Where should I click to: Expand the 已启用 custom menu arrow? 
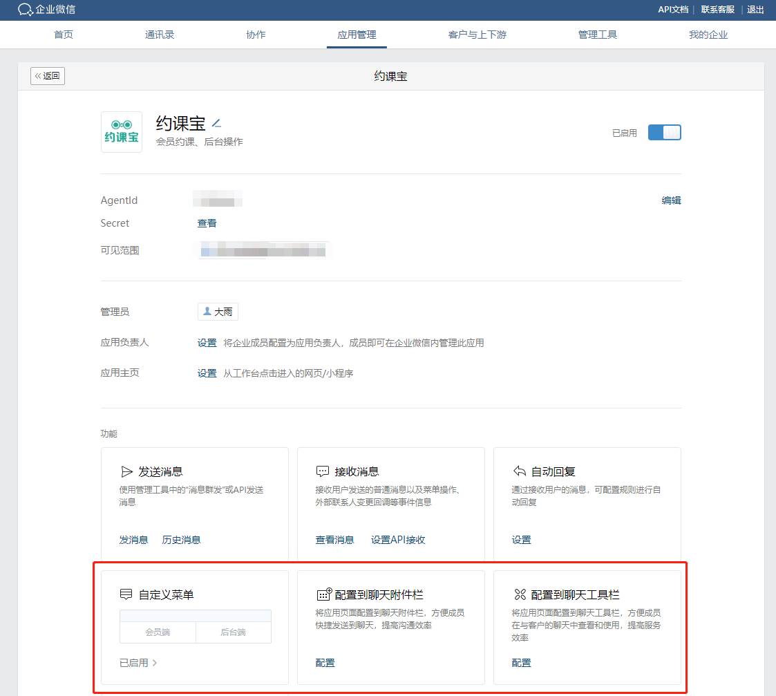(155, 662)
